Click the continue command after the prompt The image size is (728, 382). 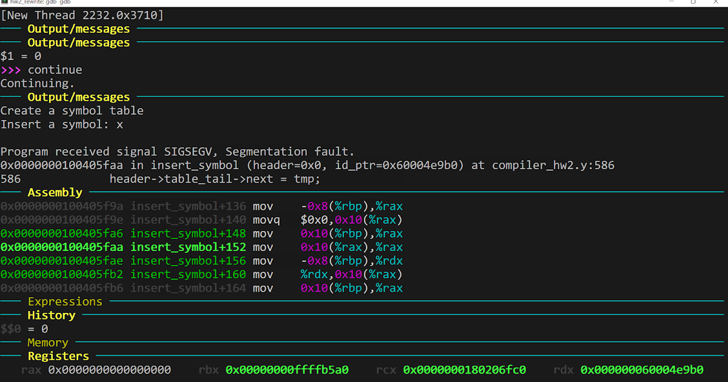[55, 69]
